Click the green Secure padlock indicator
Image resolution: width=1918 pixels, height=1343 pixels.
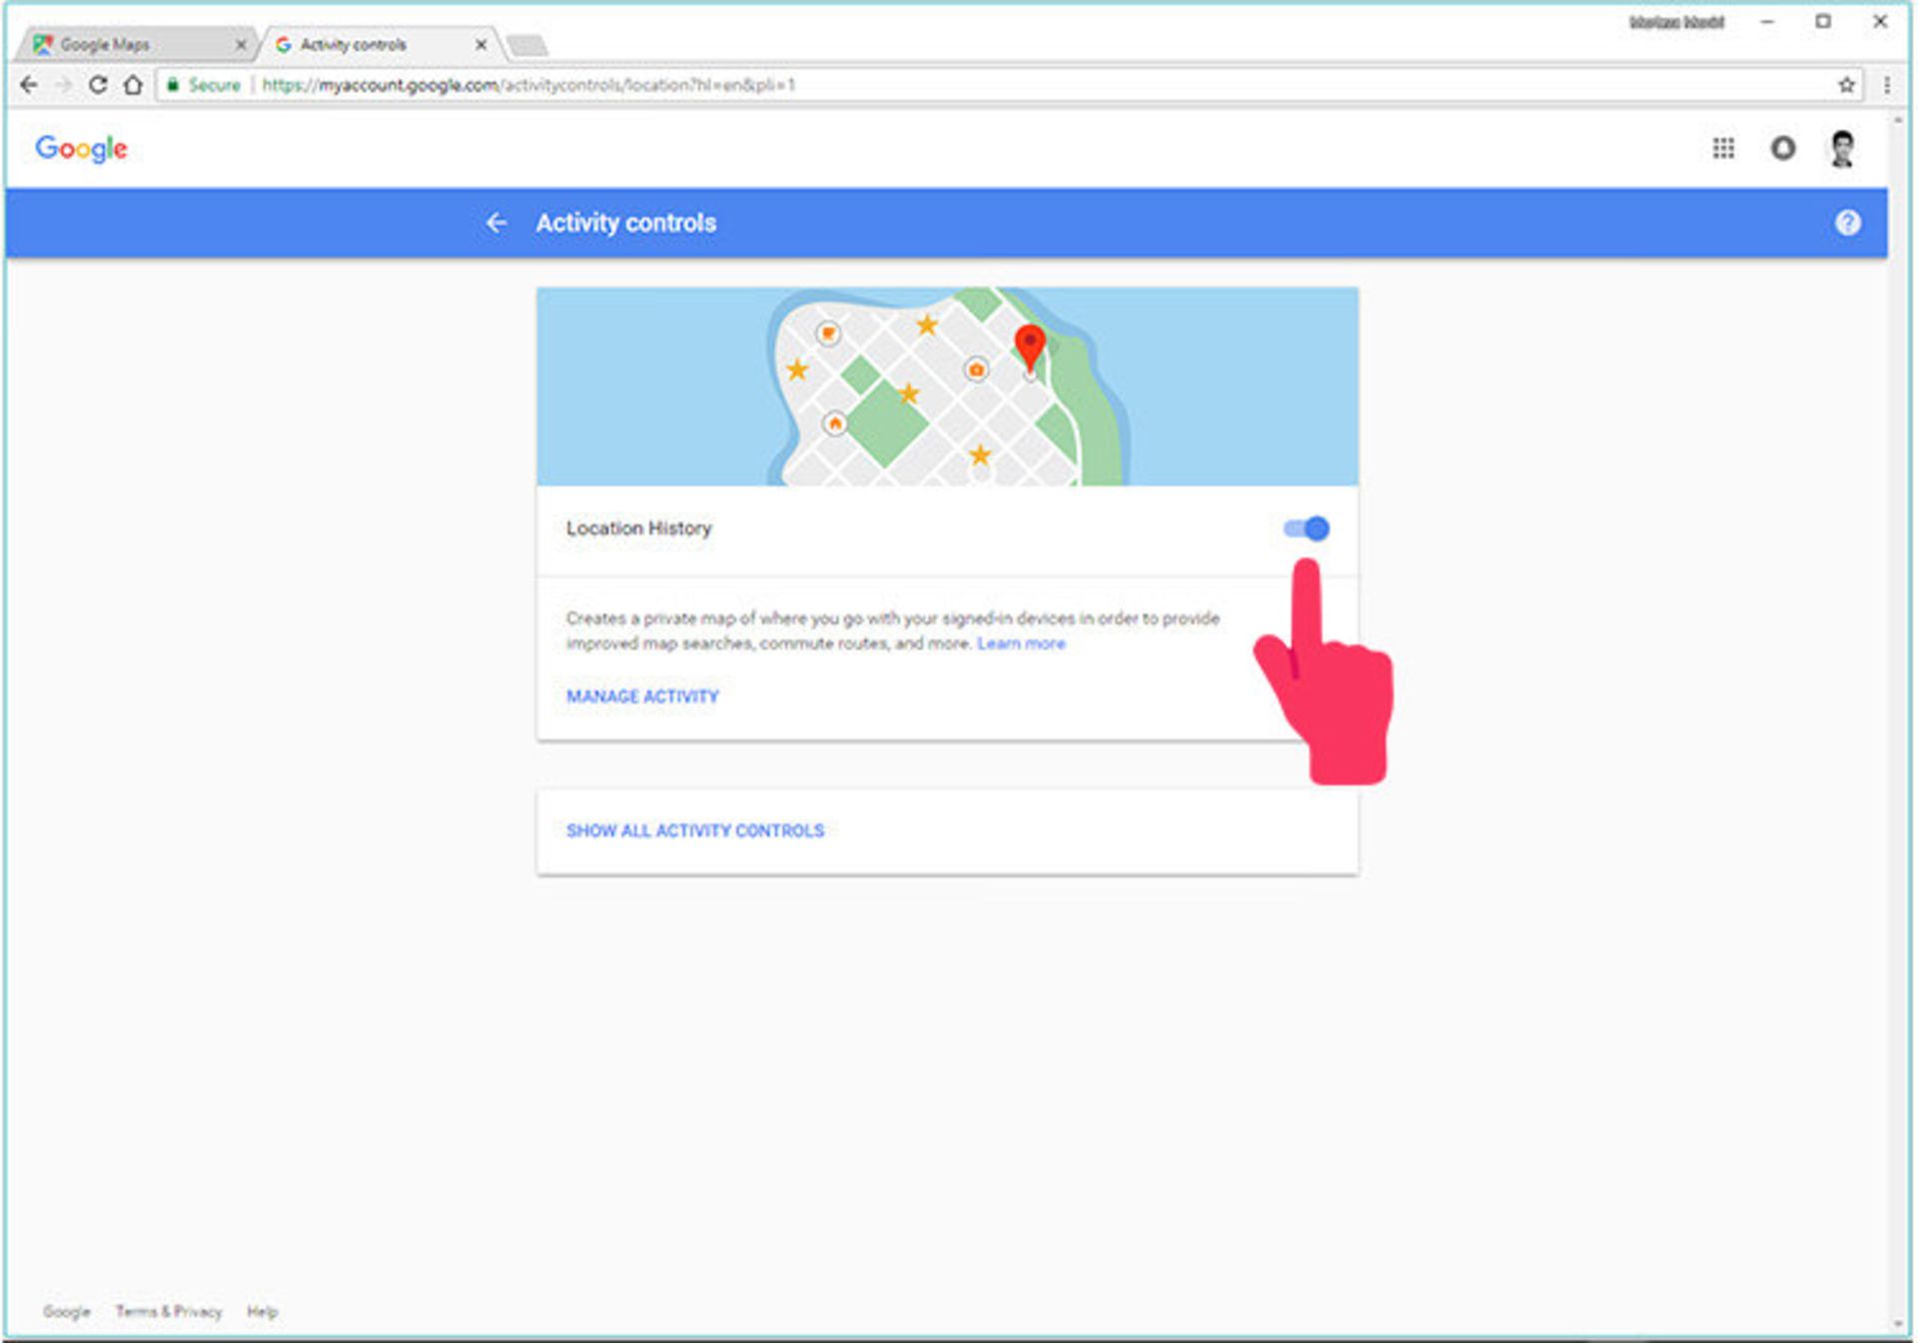204,85
